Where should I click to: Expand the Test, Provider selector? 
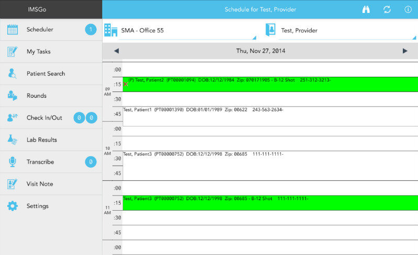[341, 30]
